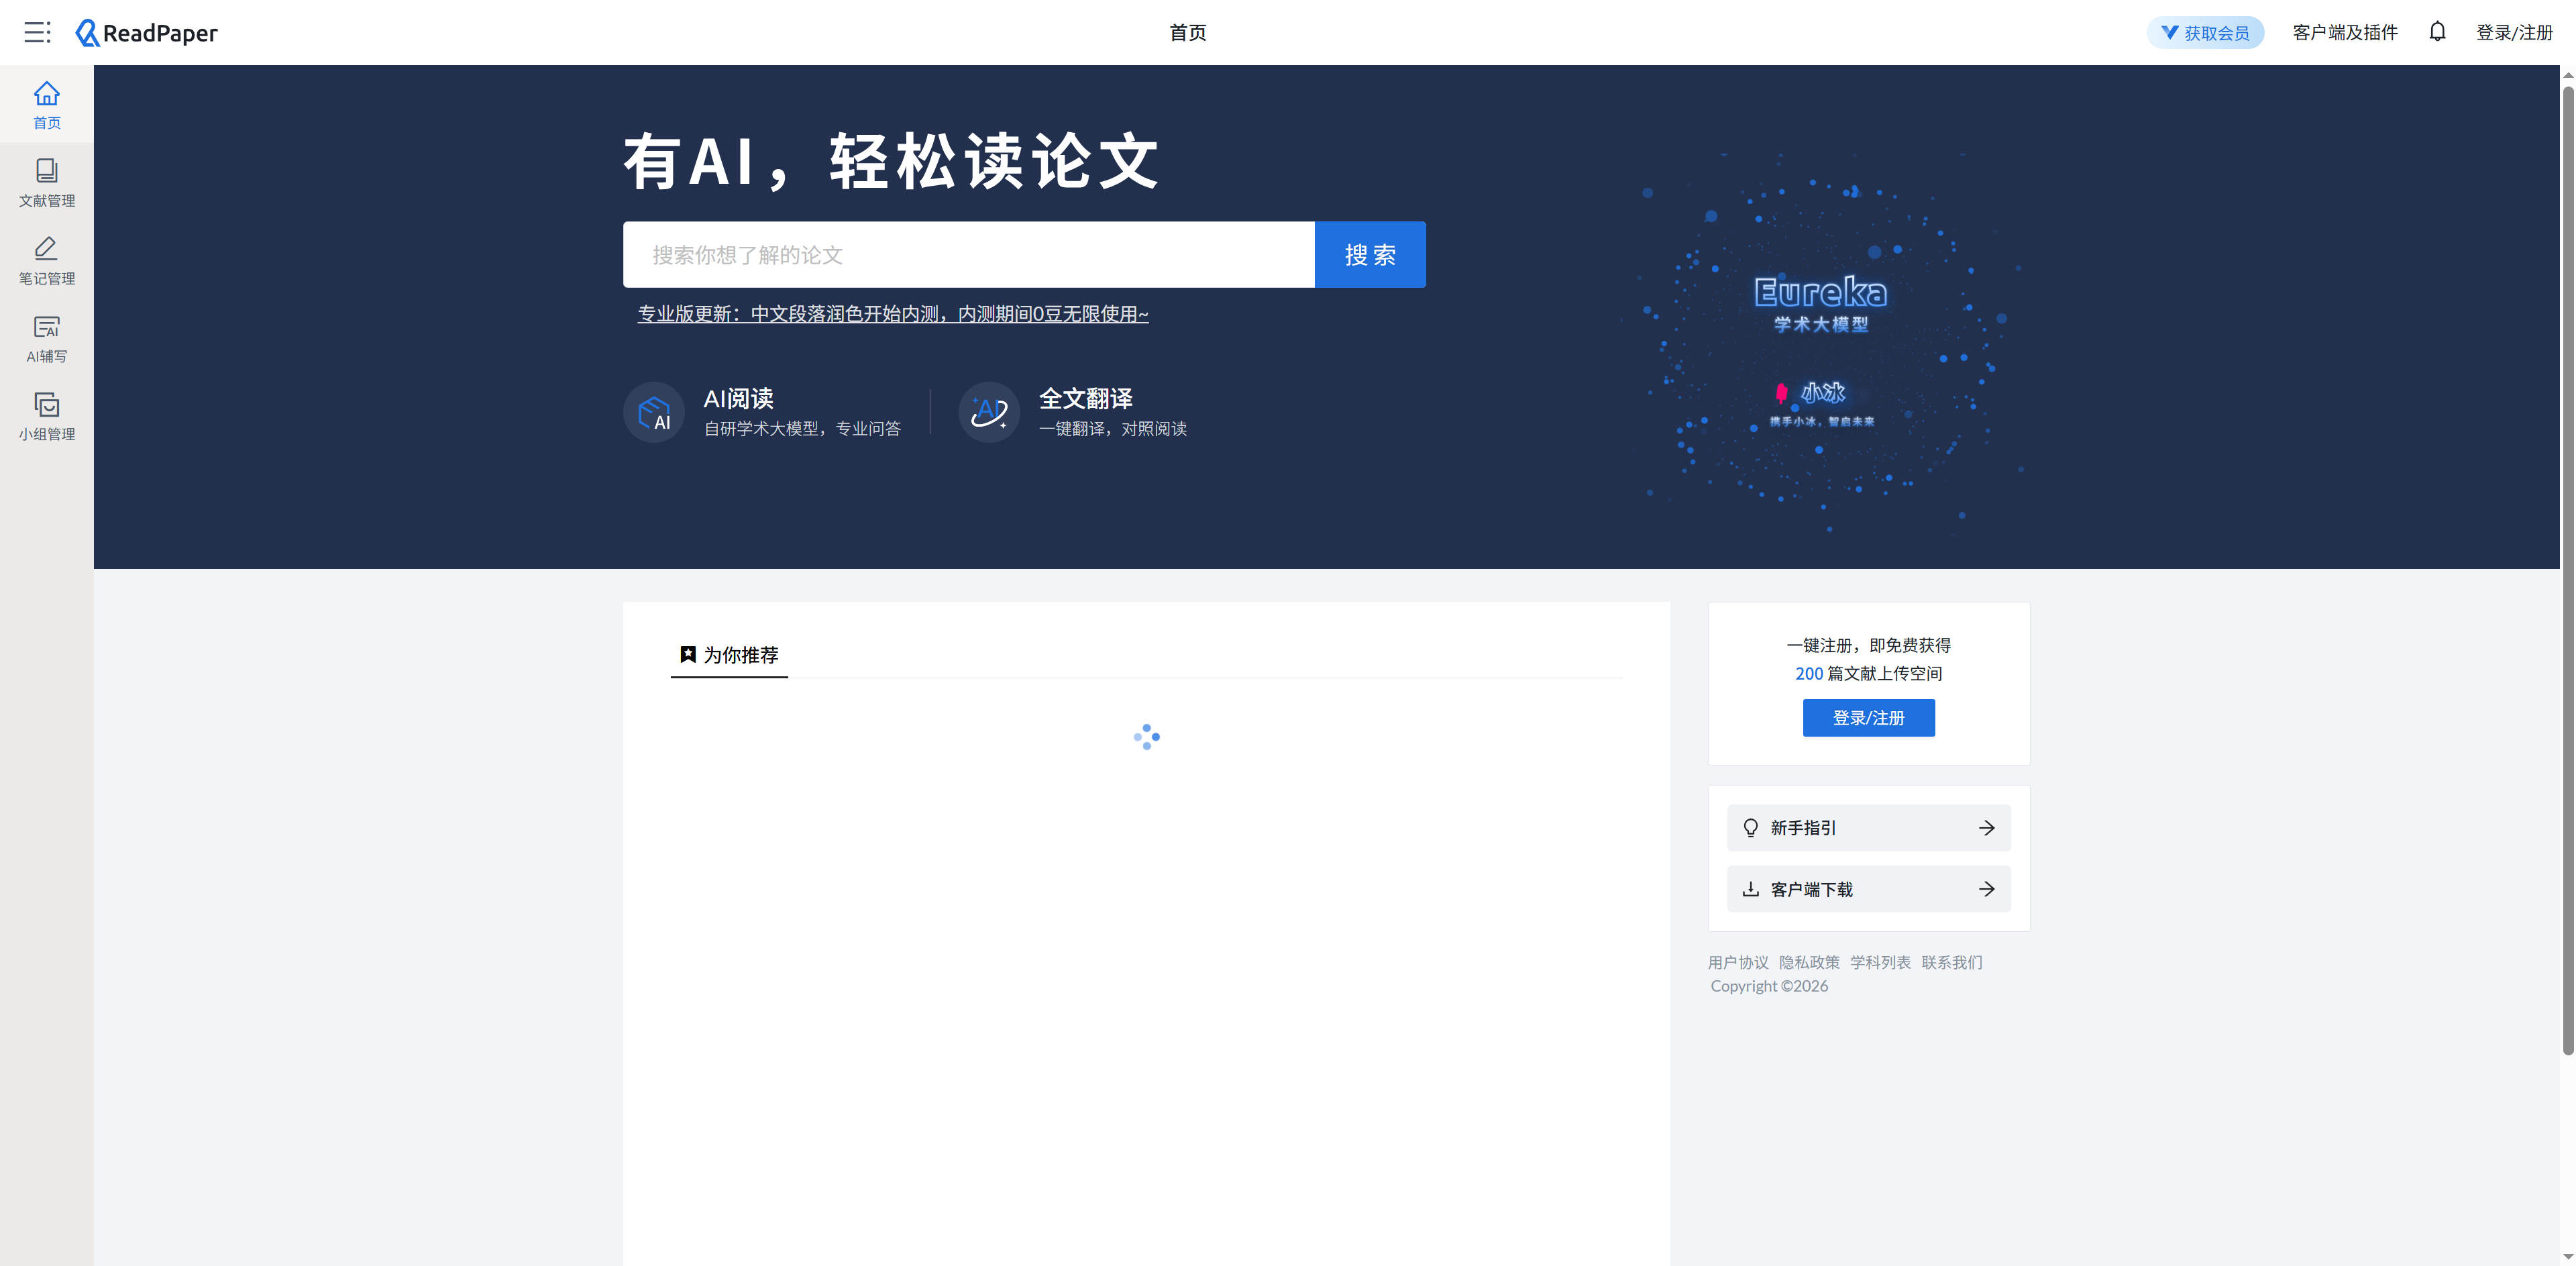This screenshot has height=1266, width=2576.
Task: Click the bookmark icon beside 为你推荐
Action: (x=688, y=654)
